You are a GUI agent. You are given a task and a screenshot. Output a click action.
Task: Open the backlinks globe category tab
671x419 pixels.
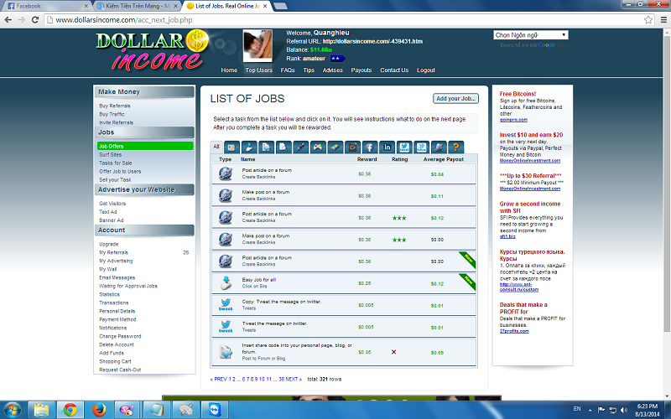(439, 147)
